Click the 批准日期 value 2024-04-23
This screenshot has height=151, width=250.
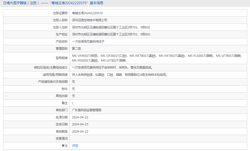[80, 117]
